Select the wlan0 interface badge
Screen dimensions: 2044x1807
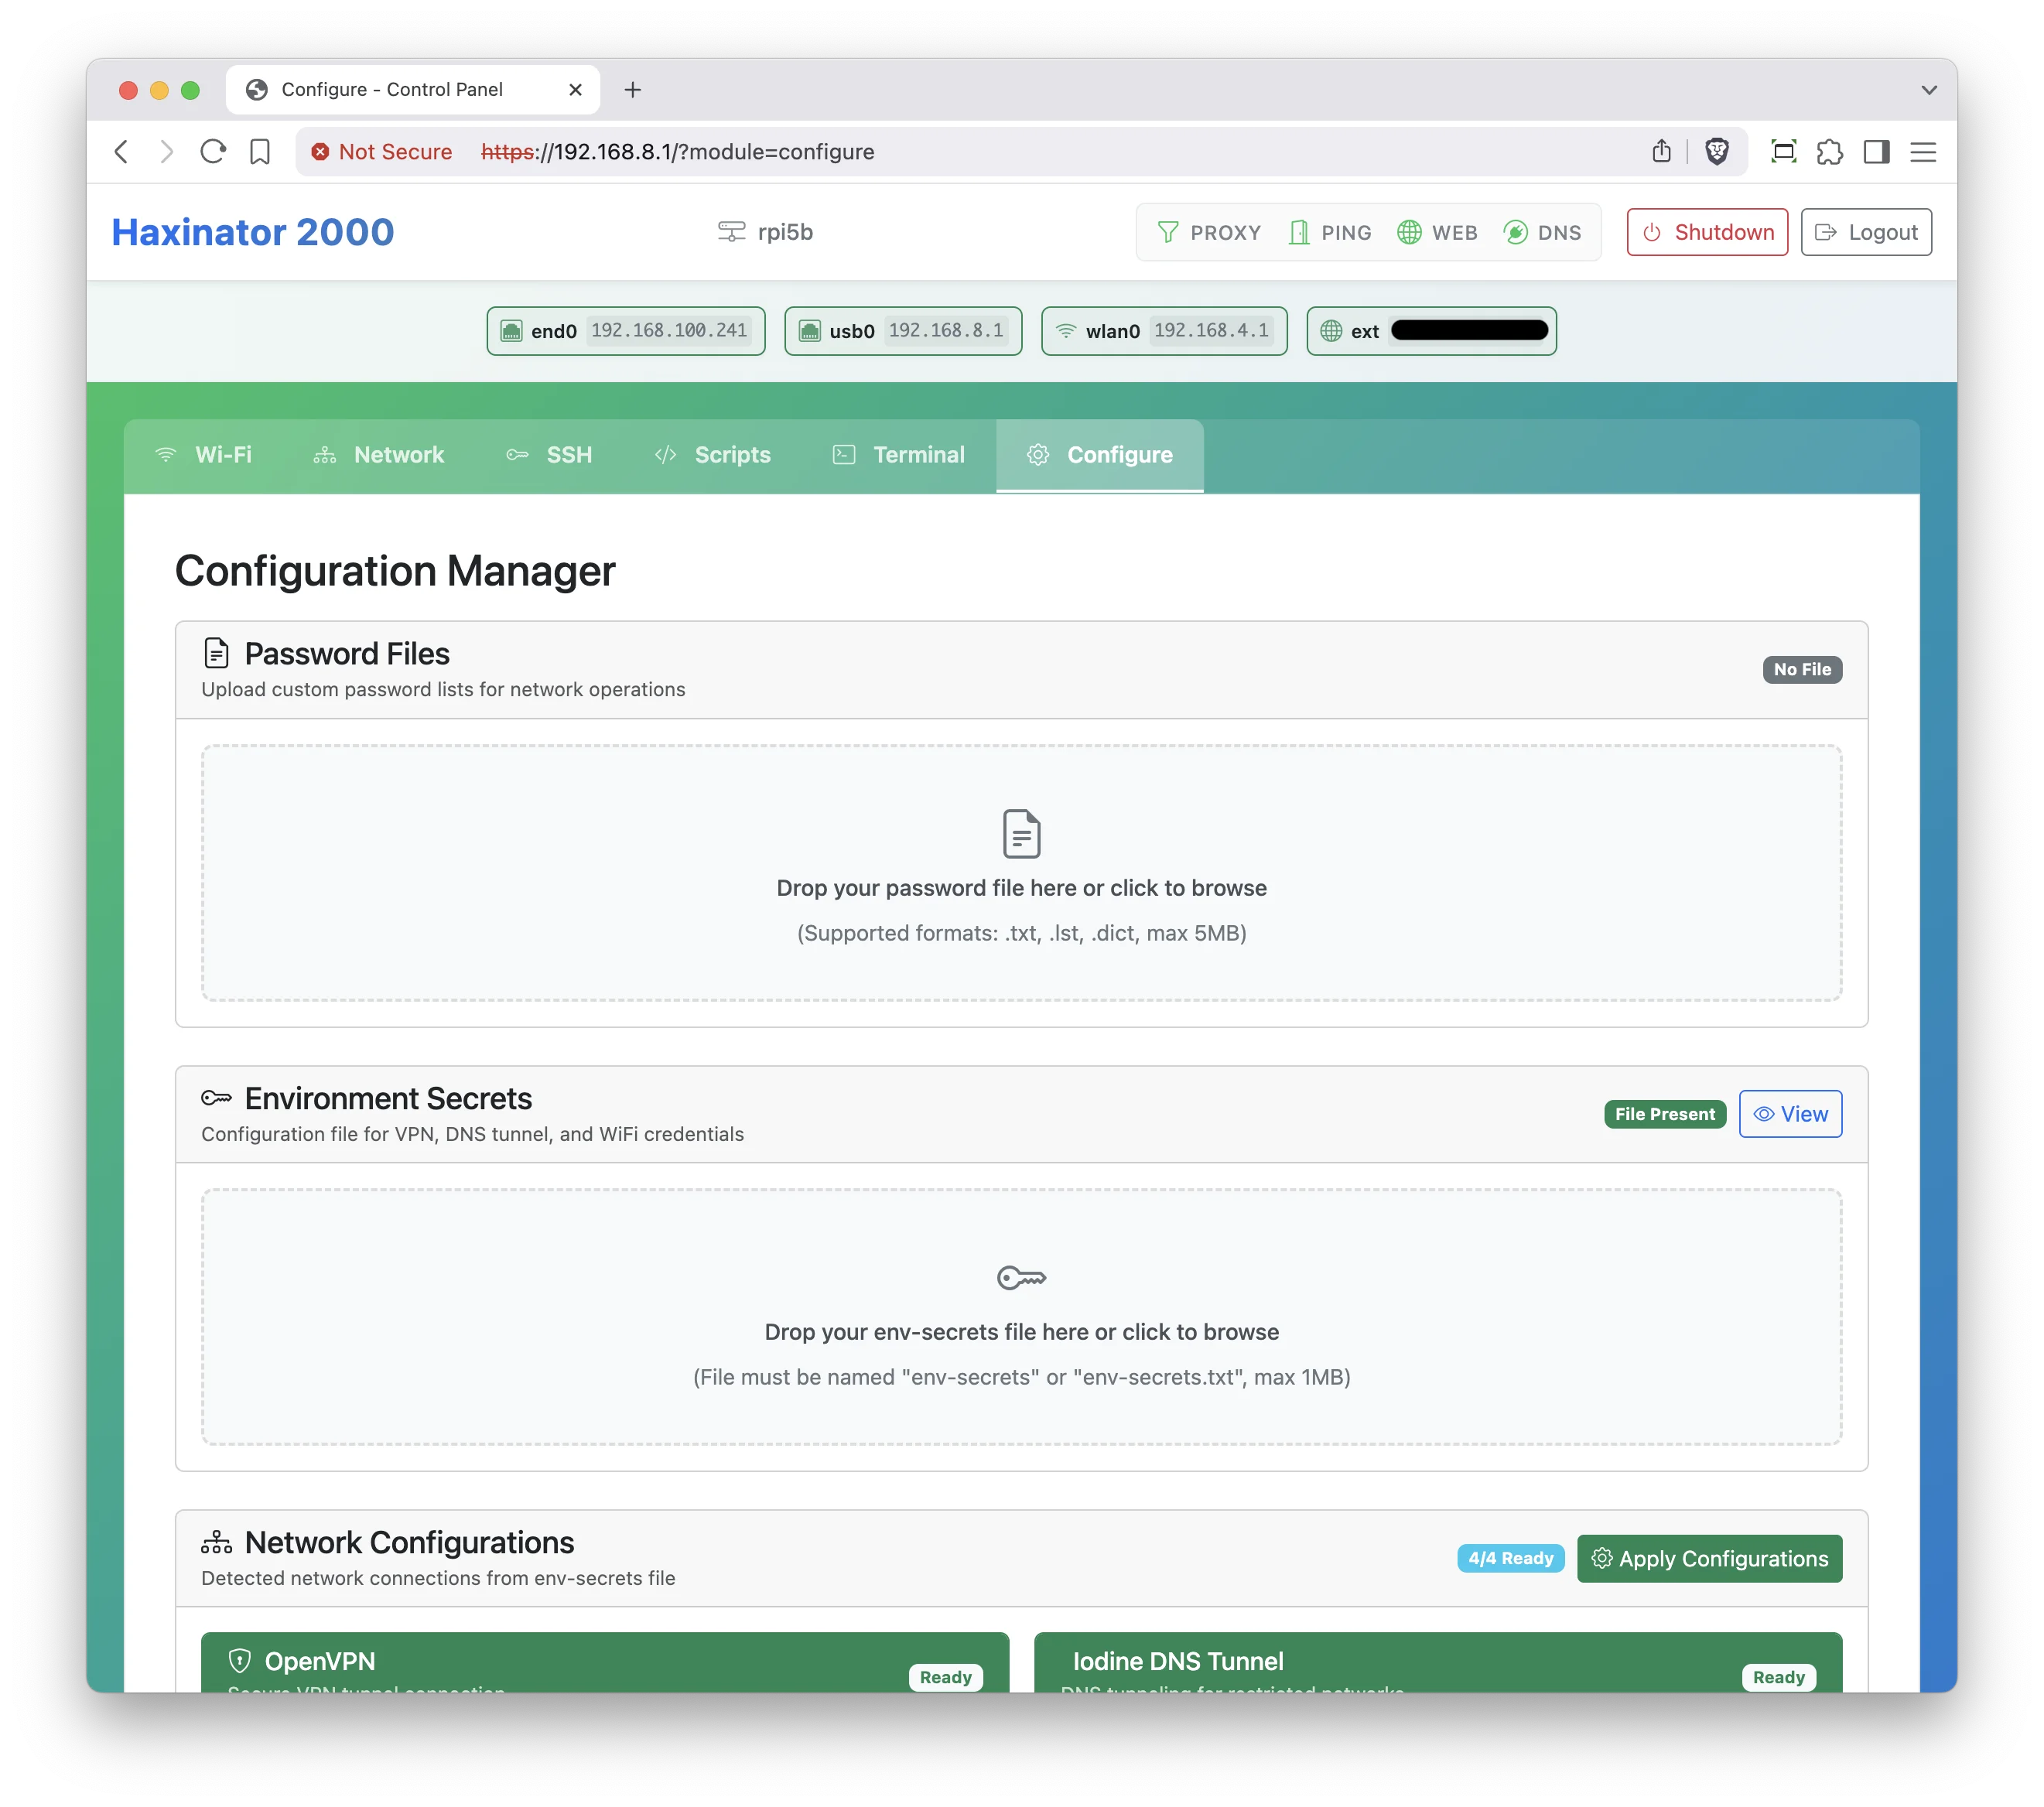tap(1164, 331)
